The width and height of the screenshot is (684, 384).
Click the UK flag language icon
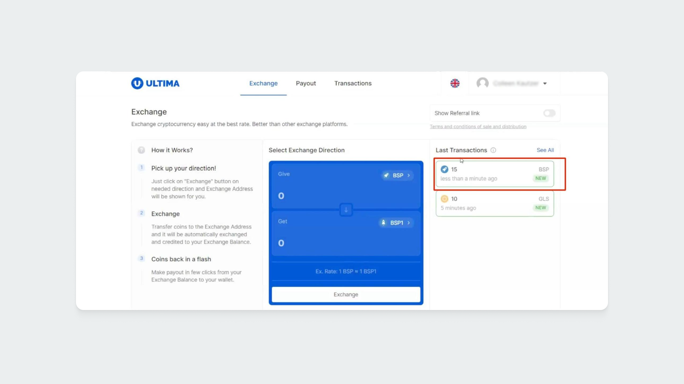pos(455,83)
